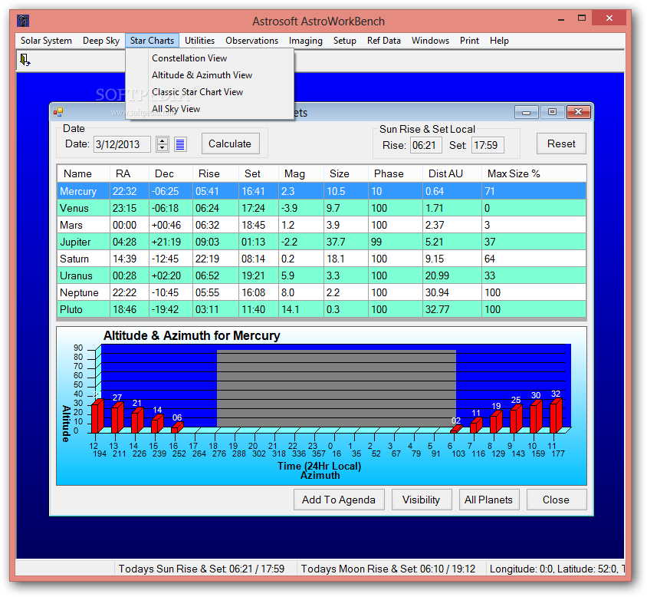Screen dimensions: 647x597
Task: Click the Rise column header
Action: [x=216, y=173]
